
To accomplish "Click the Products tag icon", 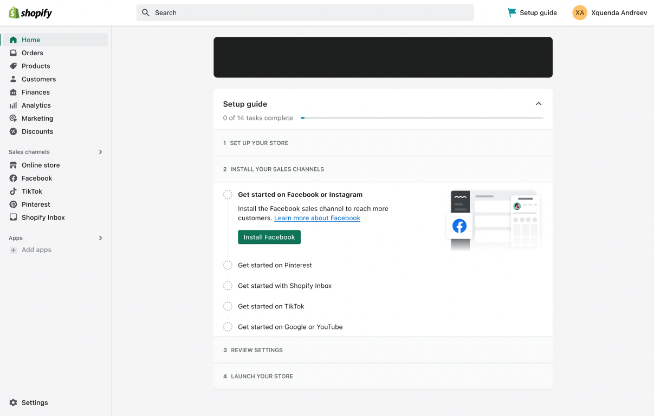I will point(14,66).
